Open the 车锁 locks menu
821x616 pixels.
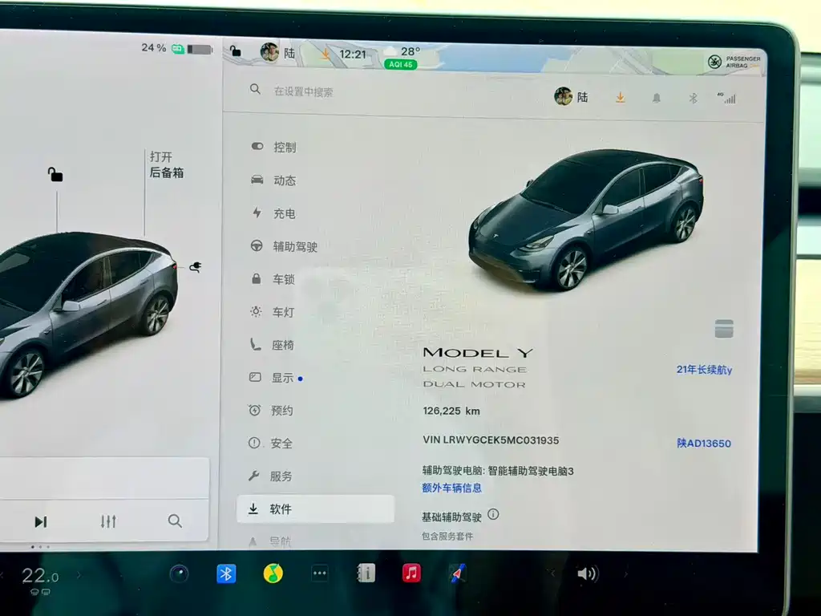pos(273,279)
